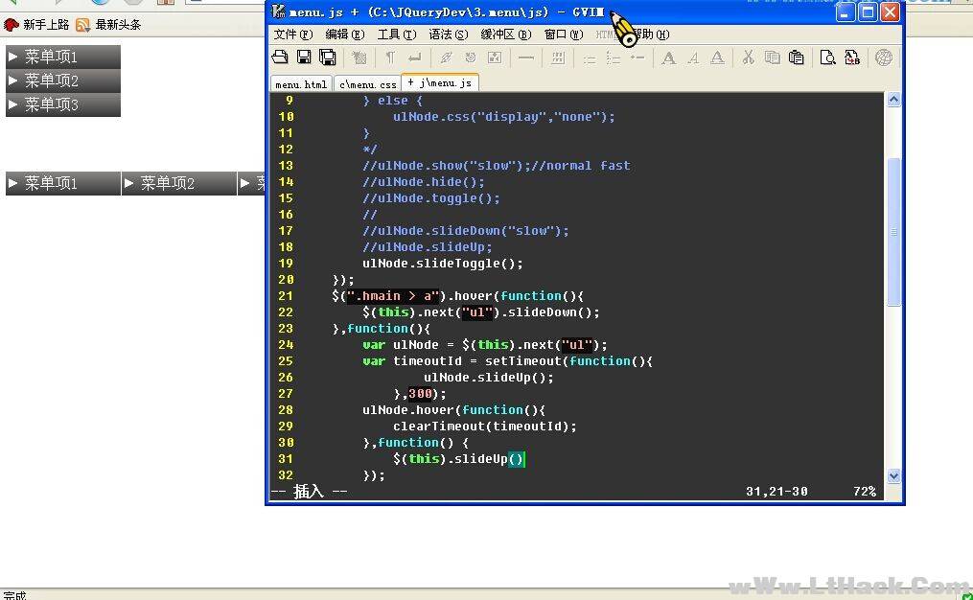Click the magnifier Find icon in toolbar
973x600 pixels.
(827, 58)
